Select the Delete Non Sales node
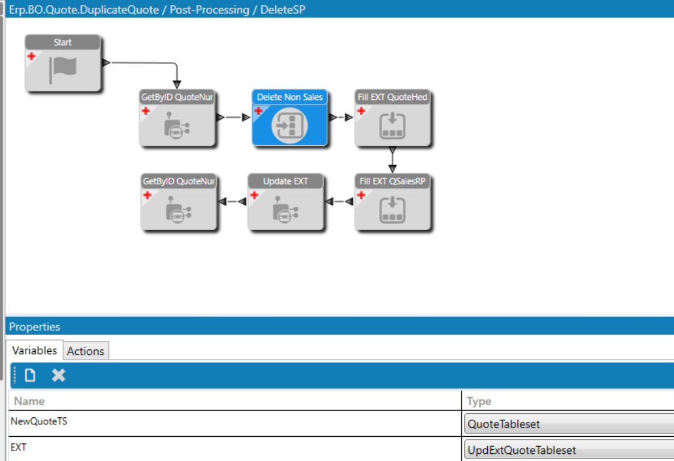Image resolution: width=674 pixels, height=461 pixels. pos(289,118)
